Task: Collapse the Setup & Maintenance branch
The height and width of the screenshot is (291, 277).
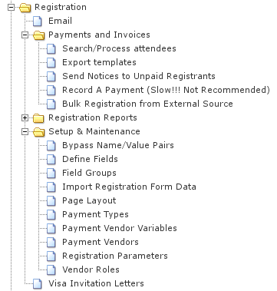Action: [25, 132]
